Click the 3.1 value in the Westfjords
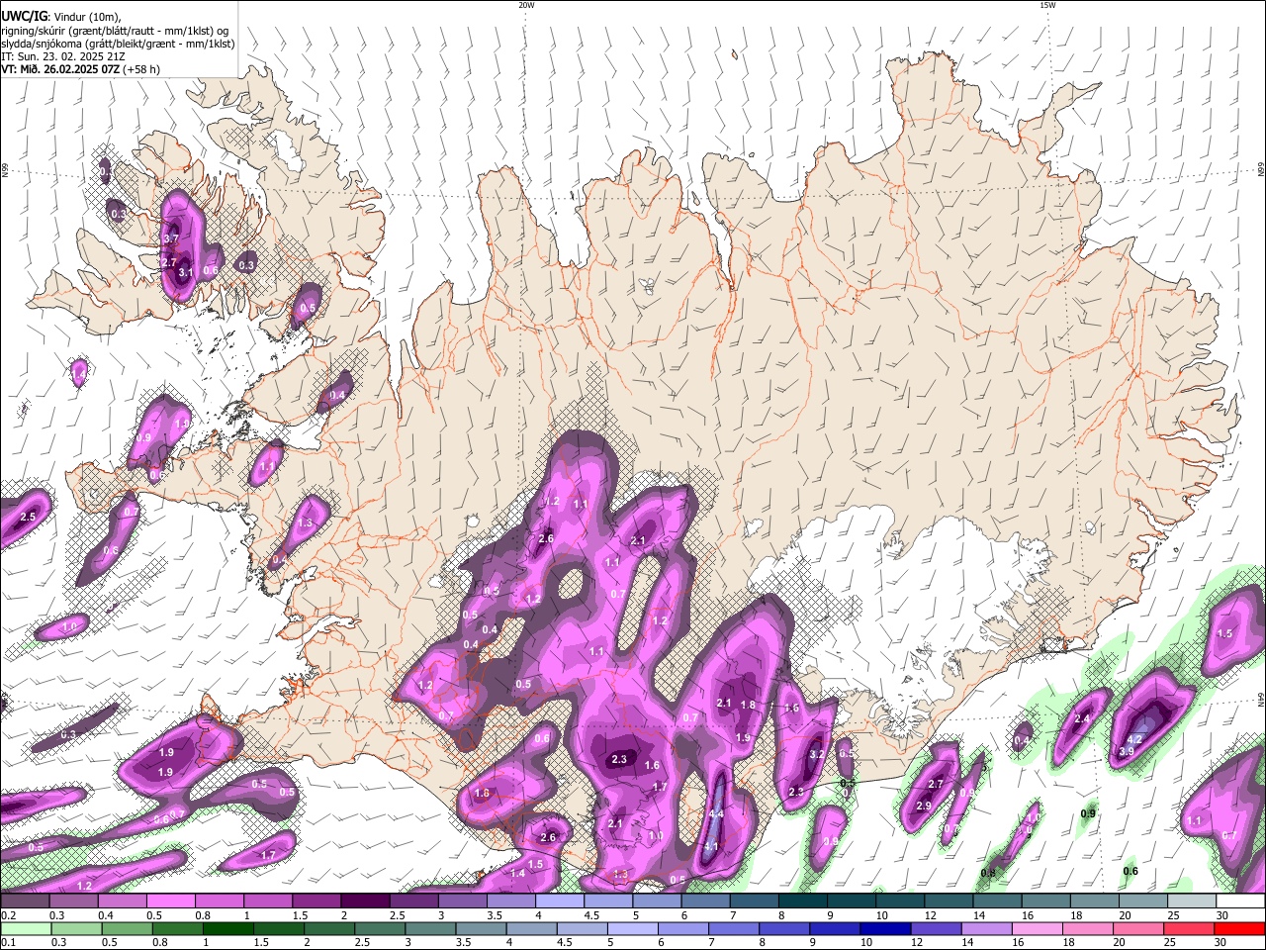The image size is (1266, 950). click(185, 271)
